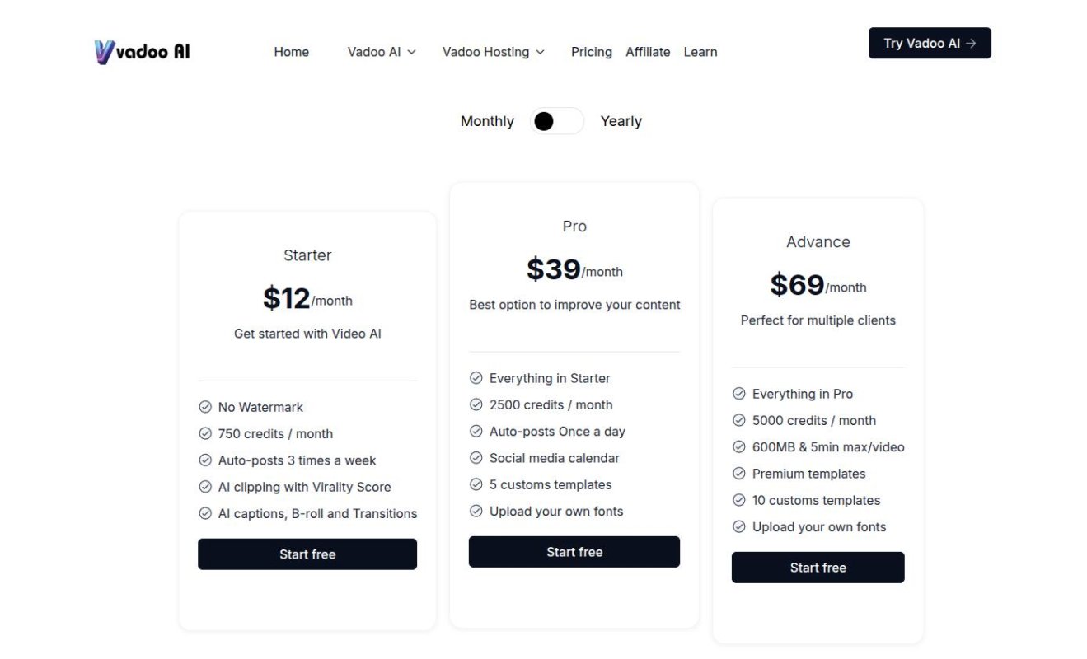The height and width of the screenshot is (659, 1087).
Task: Click the Vadoo AI logo
Action: (x=143, y=52)
